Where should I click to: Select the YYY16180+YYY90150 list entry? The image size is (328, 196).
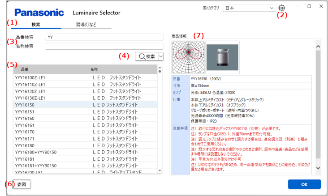36,152
